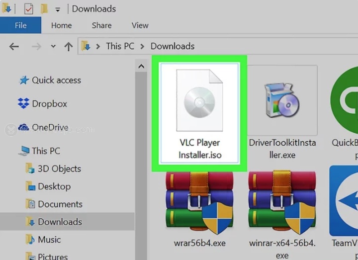The width and height of the screenshot is (358, 260).
Task: Select the green QuickBooks file icon
Action: [344, 100]
